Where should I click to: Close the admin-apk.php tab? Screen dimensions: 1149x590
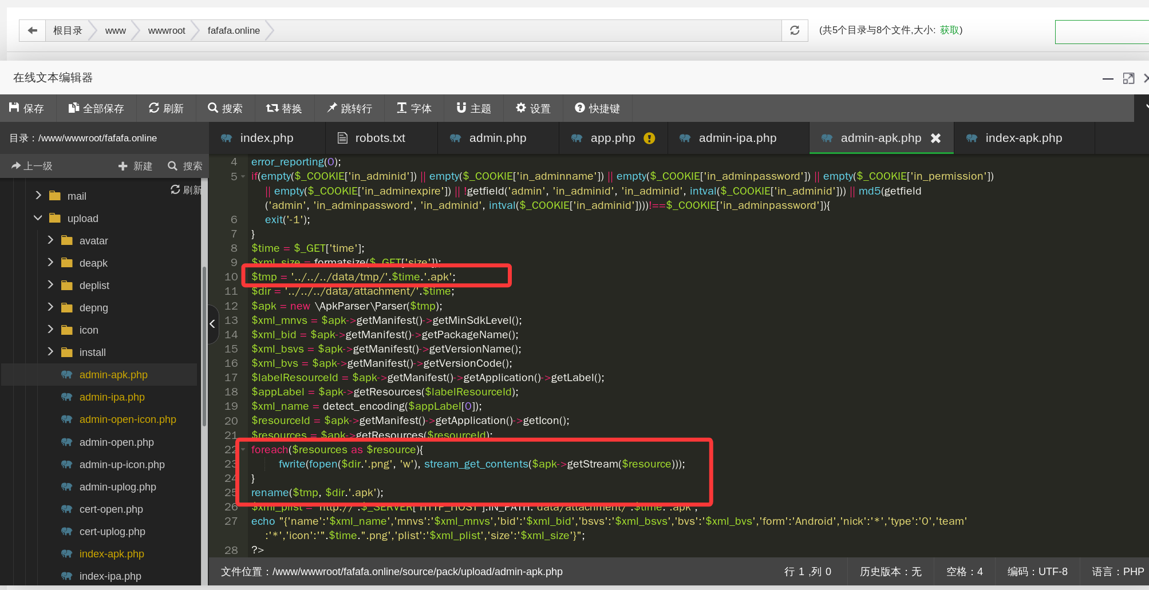point(935,138)
